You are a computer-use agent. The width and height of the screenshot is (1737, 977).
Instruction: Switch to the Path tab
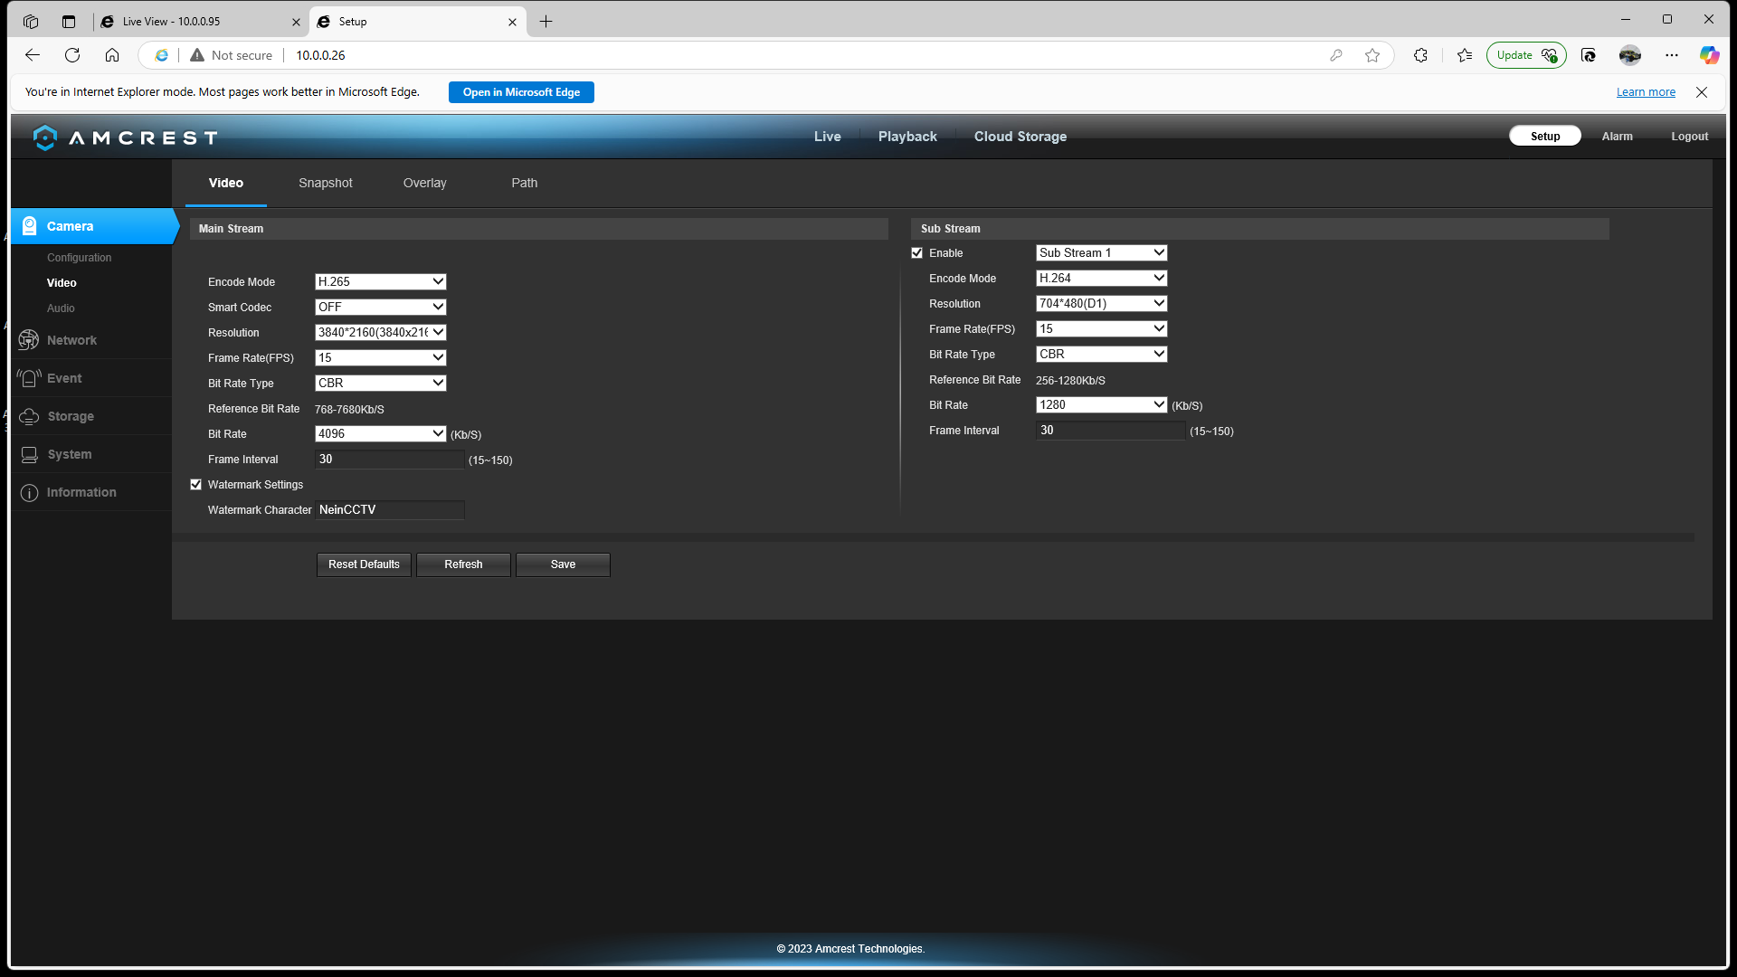coord(525,183)
